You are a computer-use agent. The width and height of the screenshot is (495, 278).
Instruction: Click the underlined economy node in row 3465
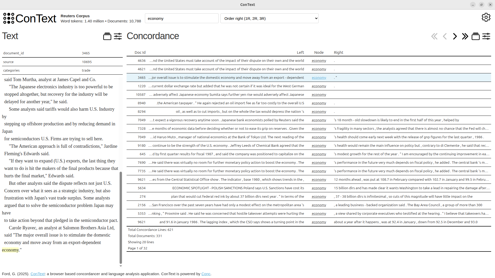(x=319, y=77)
